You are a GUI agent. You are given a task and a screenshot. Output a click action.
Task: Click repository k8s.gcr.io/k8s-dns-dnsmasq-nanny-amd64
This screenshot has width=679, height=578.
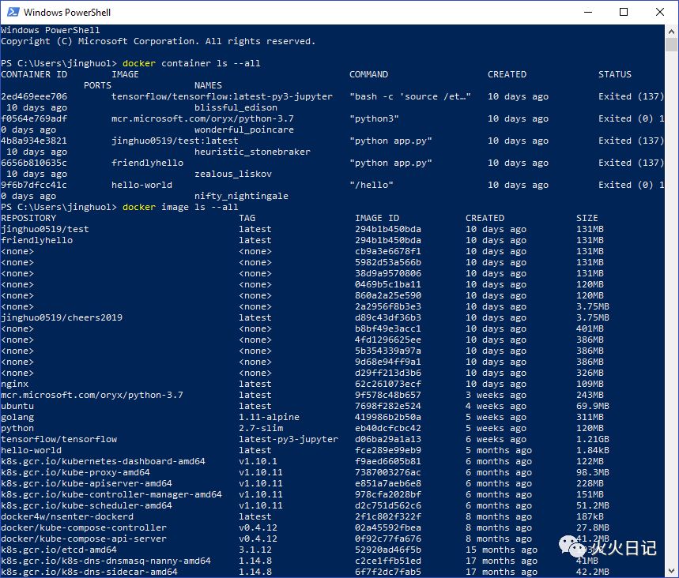[106, 561]
